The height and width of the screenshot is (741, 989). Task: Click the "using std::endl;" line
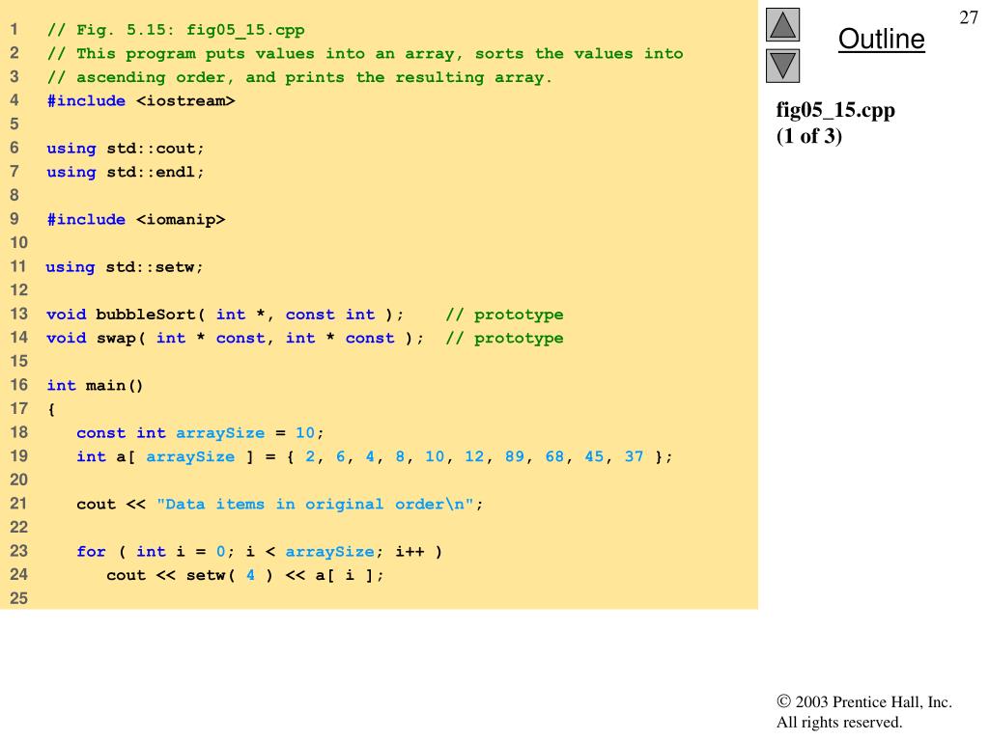[x=126, y=172]
